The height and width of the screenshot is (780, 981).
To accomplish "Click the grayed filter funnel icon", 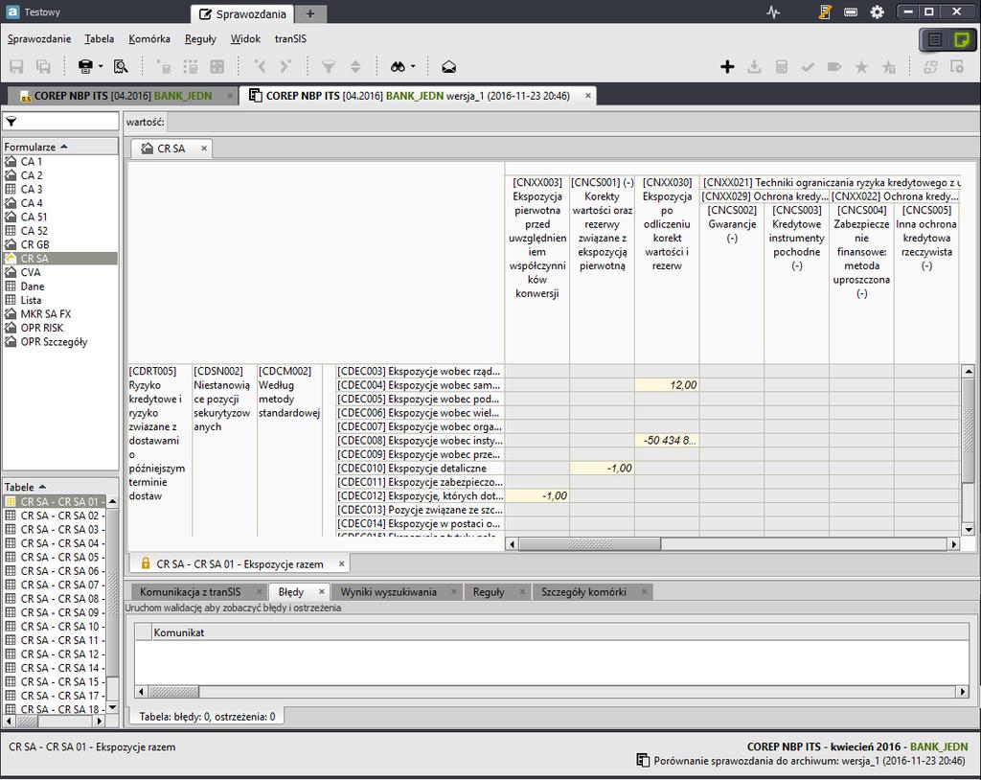I will coord(329,66).
